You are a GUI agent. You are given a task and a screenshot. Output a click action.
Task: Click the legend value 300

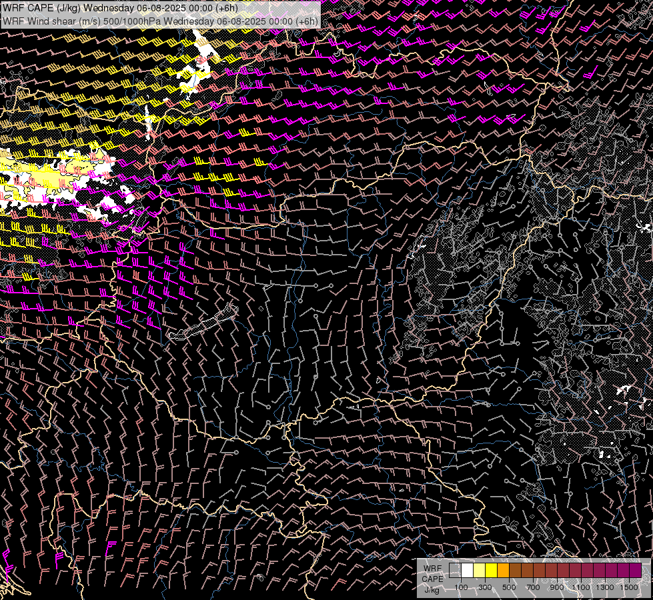[485, 587]
